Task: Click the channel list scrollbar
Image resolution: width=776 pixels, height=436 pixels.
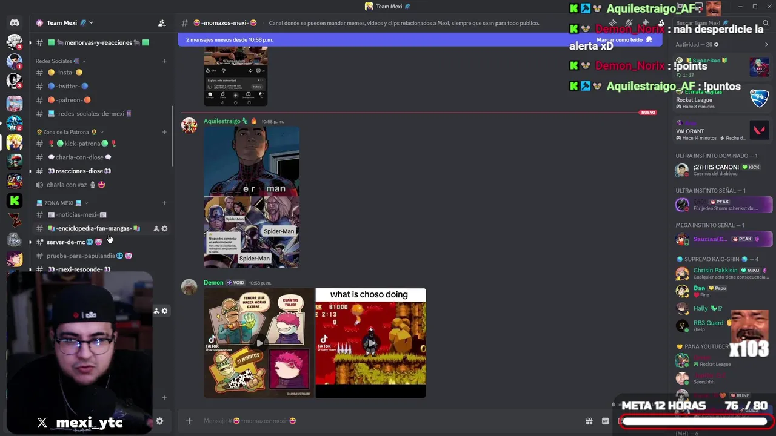Action: [173, 136]
